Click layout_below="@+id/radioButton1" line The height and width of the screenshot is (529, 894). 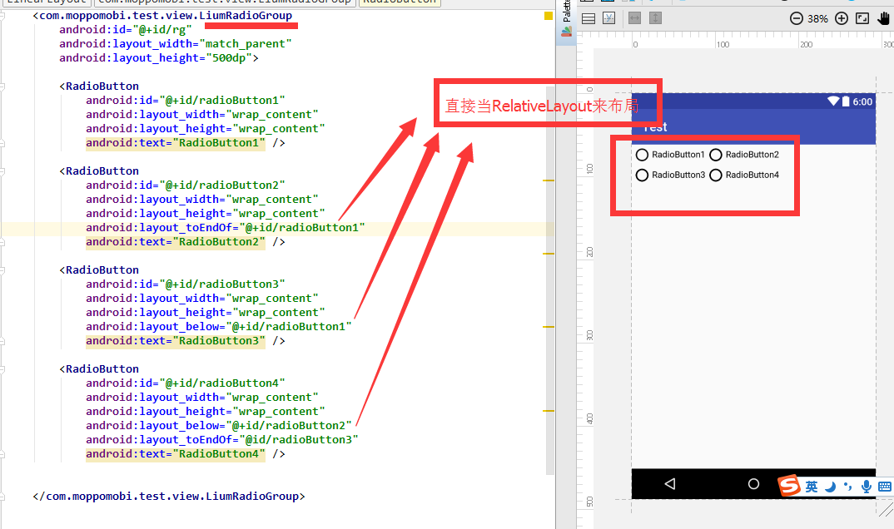tap(218, 327)
